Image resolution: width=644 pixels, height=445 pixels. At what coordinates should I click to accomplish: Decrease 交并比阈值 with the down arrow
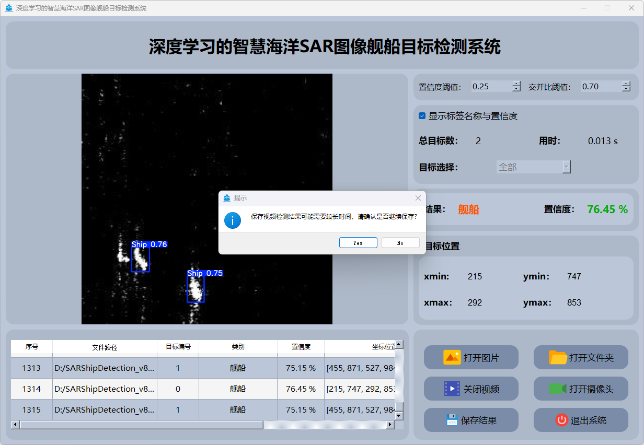[626, 89]
